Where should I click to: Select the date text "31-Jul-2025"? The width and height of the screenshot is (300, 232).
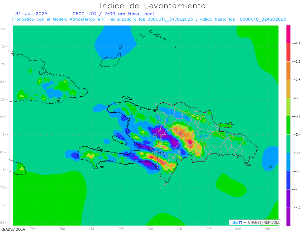(31, 14)
